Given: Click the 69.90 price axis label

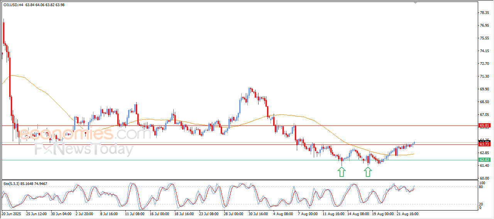Looking at the screenshot, I should tap(484, 89).
